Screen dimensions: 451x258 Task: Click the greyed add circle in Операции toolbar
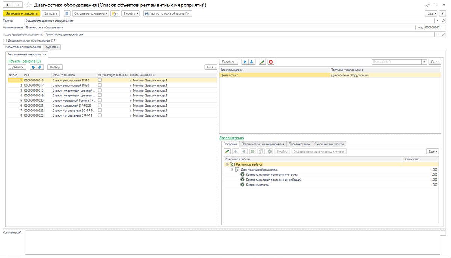coord(253,151)
